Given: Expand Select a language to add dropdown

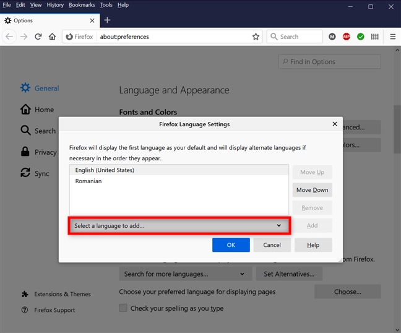Looking at the screenshot, I should click(x=179, y=225).
